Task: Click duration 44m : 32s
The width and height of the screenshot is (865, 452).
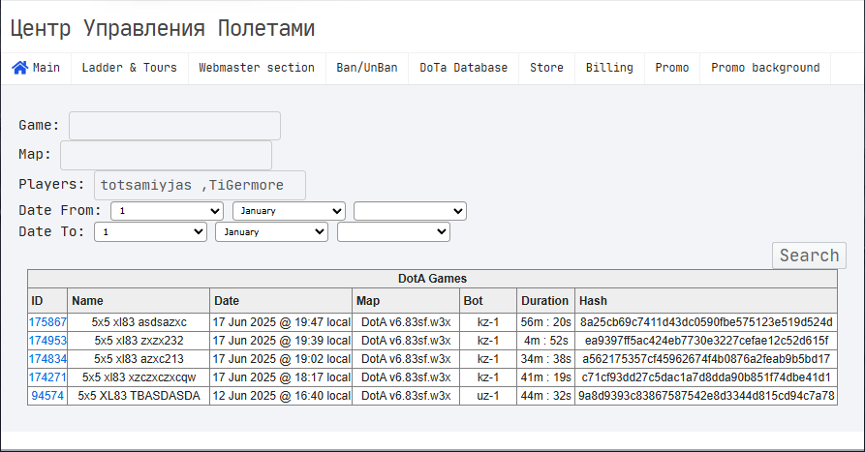Action: point(545,396)
